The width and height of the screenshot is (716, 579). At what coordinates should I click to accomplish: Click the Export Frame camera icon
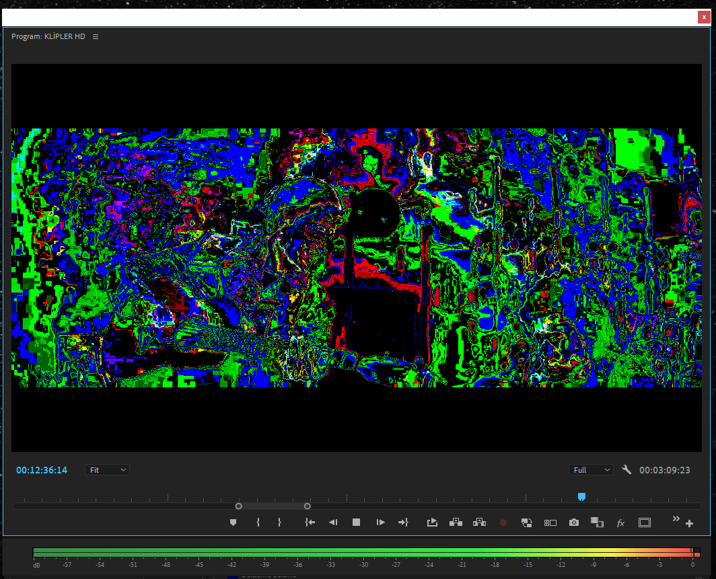(573, 522)
